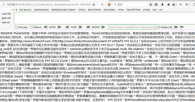
Task: Open the UNION BASED menu
Action: click(x=42, y=10)
